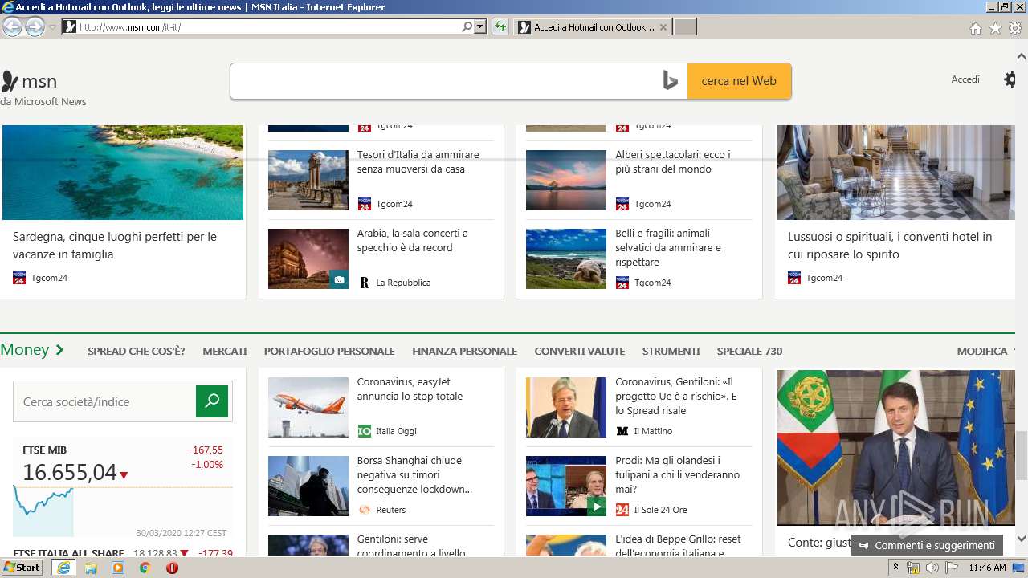Click into the Cerca società/indice field

(104, 401)
